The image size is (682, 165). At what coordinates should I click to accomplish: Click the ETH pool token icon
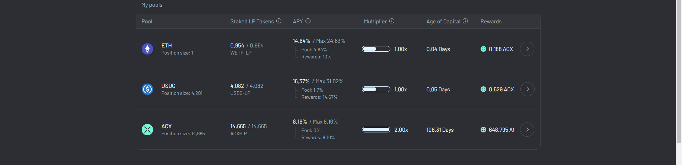pos(147,49)
